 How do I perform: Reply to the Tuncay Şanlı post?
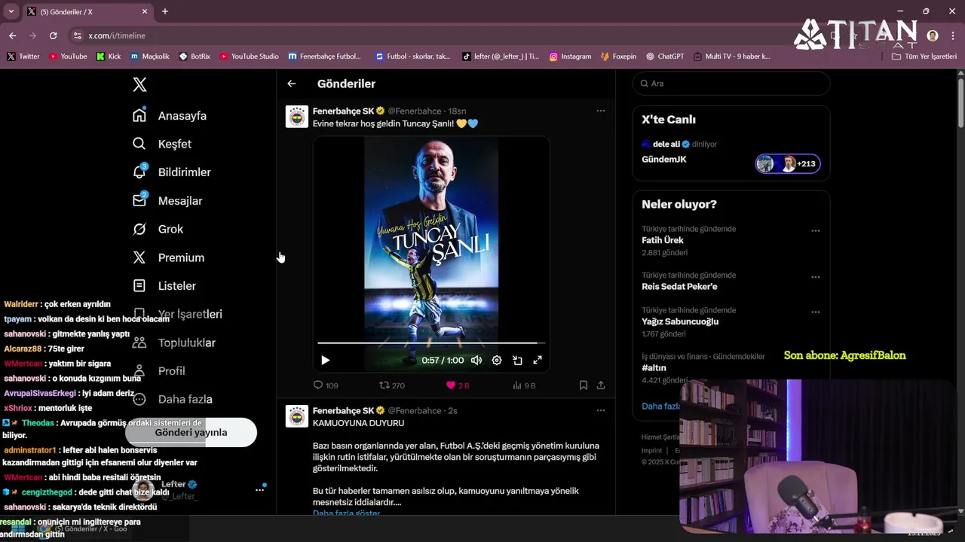(x=326, y=385)
